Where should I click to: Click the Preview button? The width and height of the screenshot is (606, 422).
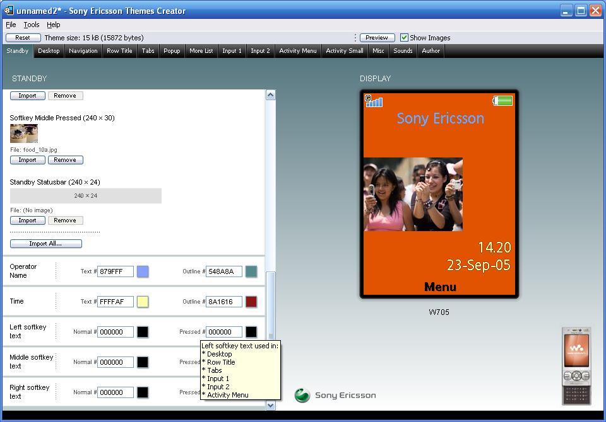tap(377, 38)
